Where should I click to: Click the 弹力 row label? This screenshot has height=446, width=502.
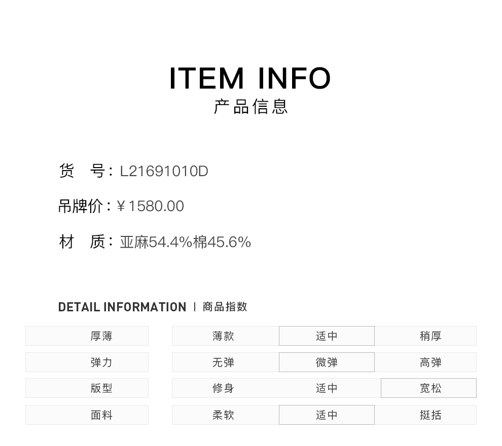101,362
